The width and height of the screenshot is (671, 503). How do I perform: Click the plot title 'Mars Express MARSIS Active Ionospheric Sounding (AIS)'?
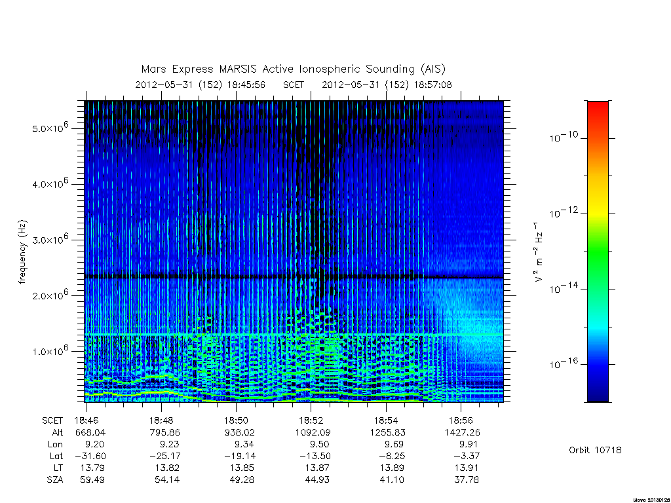(x=294, y=69)
